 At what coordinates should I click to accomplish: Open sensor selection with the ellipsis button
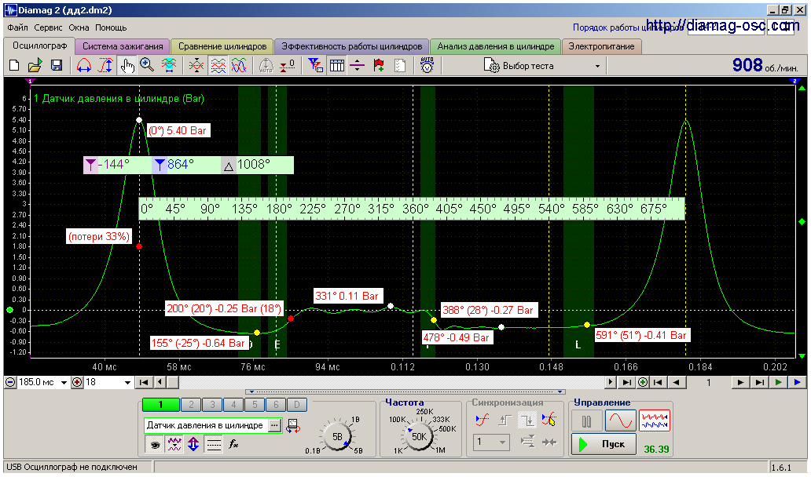point(275,425)
